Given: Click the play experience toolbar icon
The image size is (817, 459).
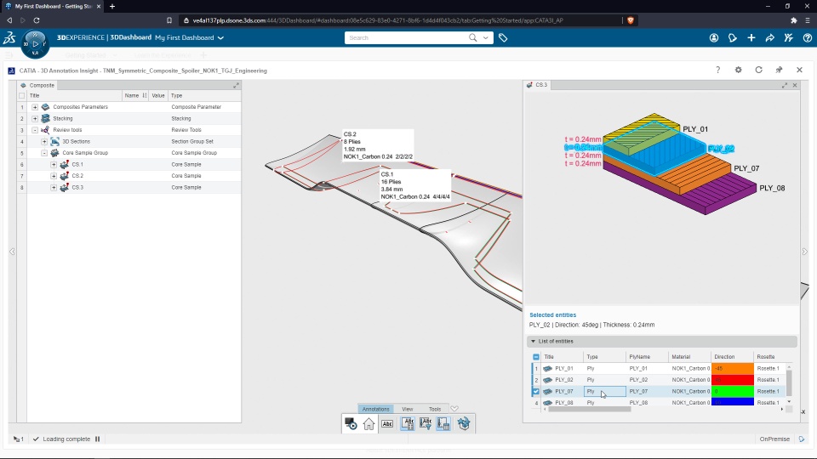Looking at the screenshot, I should pos(351,423).
